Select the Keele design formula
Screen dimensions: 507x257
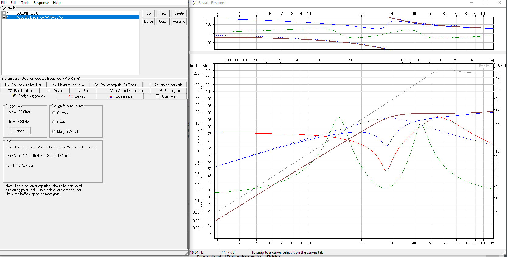click(54, 122)
